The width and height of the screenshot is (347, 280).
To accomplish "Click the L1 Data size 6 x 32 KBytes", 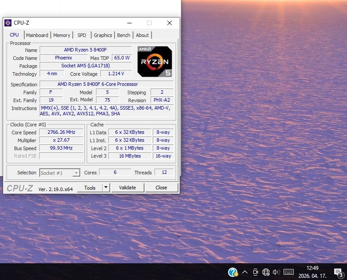I will [x=130, y=132].
